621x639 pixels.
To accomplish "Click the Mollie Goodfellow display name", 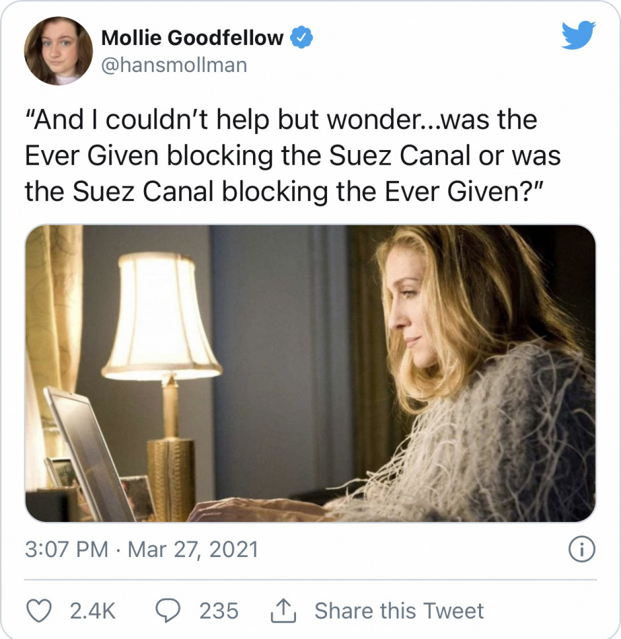I will 192,38.
